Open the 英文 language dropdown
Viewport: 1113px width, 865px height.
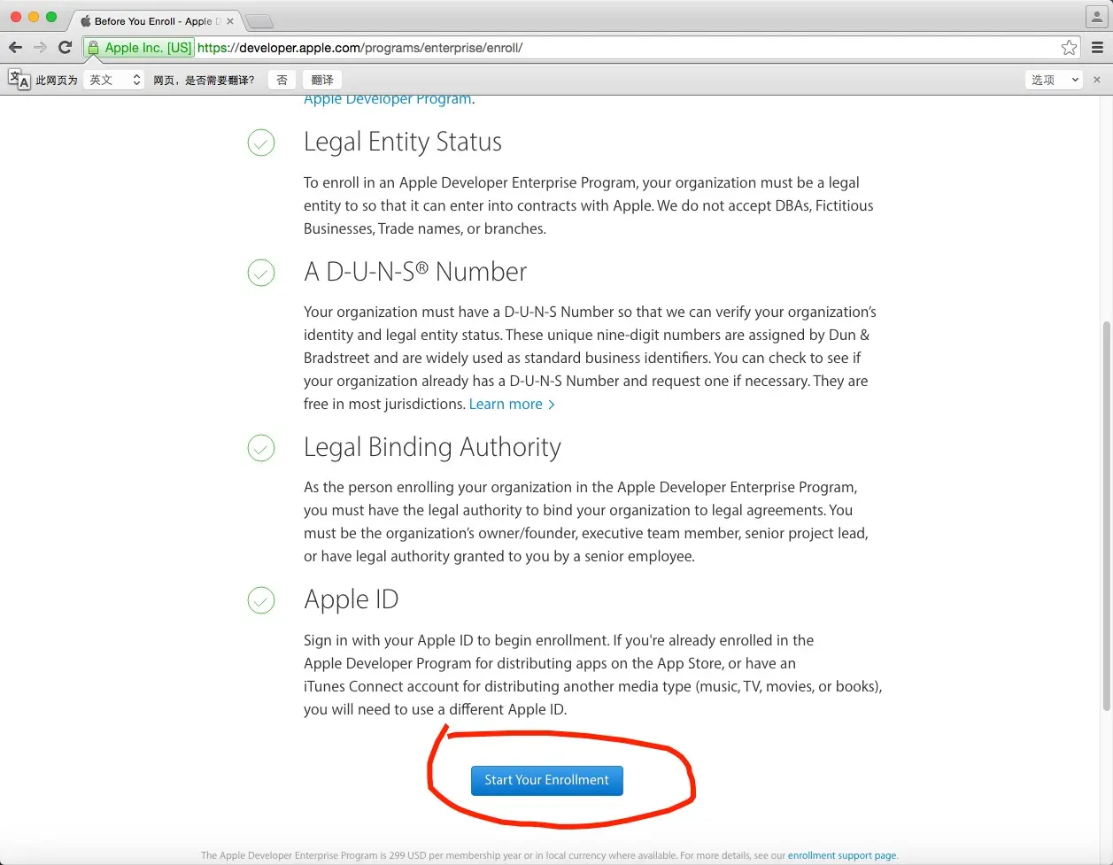pos(114,80)
